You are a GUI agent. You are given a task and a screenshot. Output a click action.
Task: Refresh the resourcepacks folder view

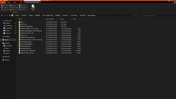(136, 15)
